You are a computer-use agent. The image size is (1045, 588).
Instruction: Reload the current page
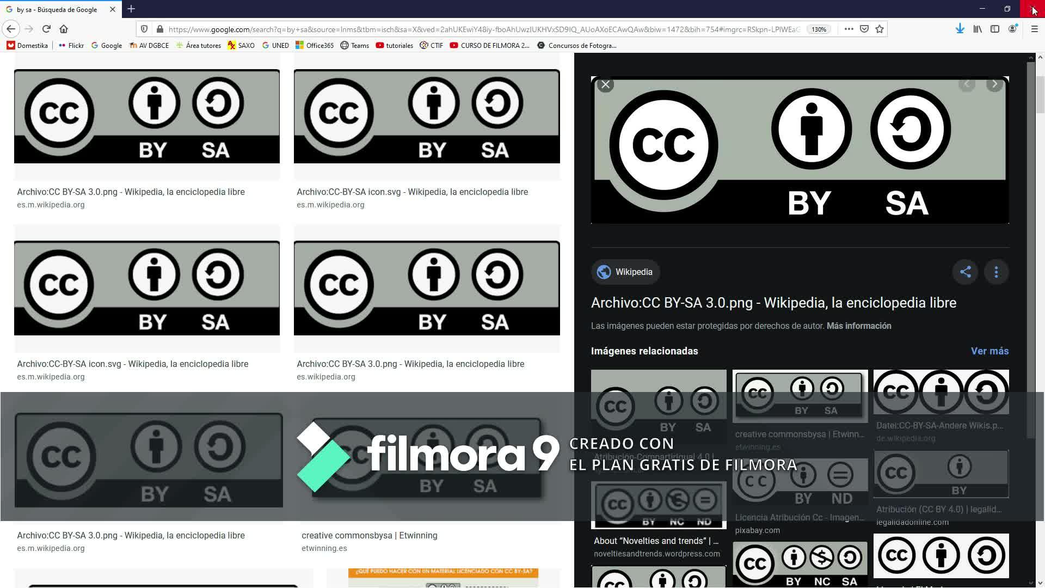tap(46, 29)
